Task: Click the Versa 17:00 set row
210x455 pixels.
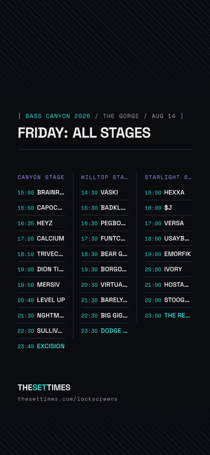Action: point(168,223)
